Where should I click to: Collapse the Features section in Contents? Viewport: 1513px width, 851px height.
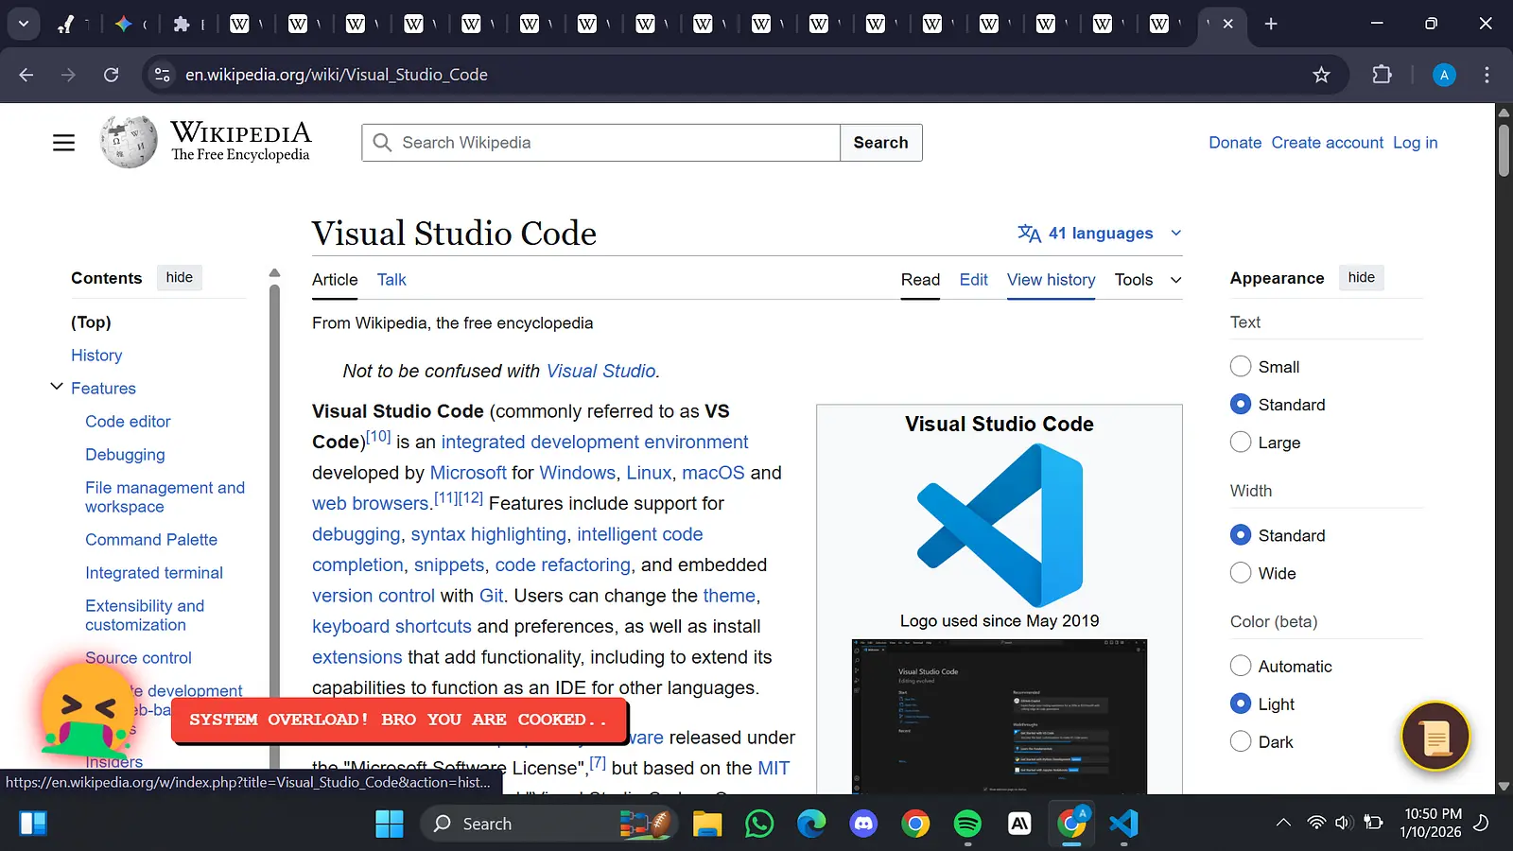(x=57, y=388)
